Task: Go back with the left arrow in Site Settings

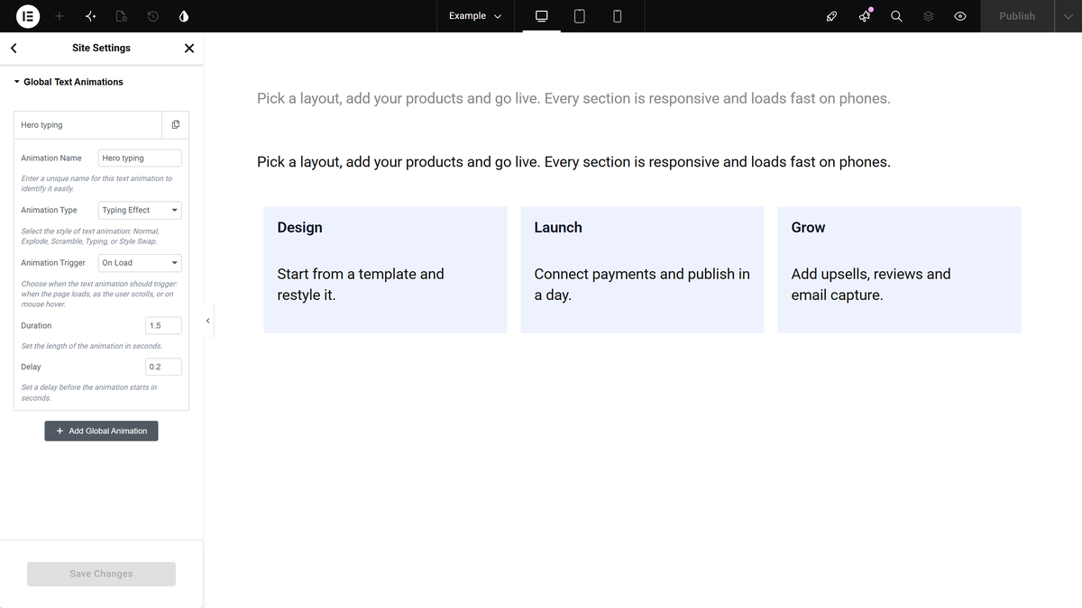Action: (x=14, y=48)
